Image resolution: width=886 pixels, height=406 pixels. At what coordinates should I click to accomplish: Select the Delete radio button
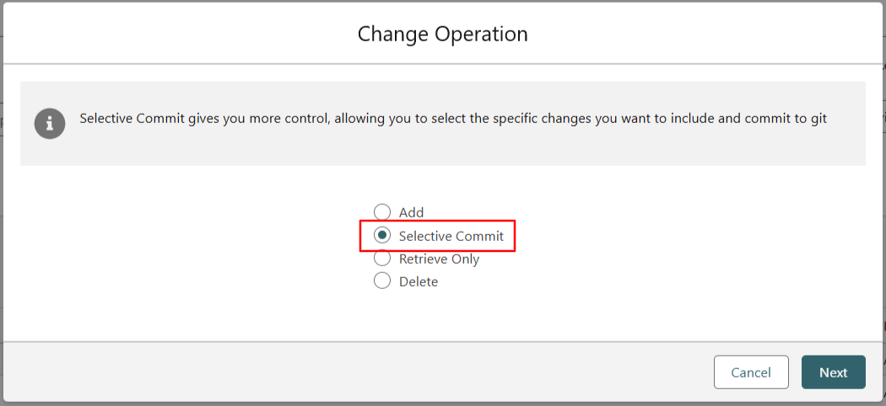382,281
